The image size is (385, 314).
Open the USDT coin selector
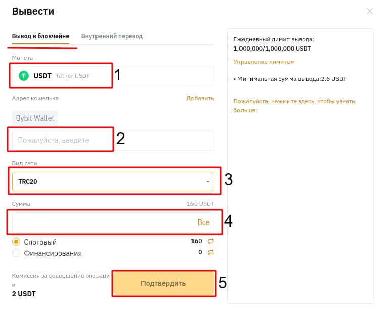[113, 76]
